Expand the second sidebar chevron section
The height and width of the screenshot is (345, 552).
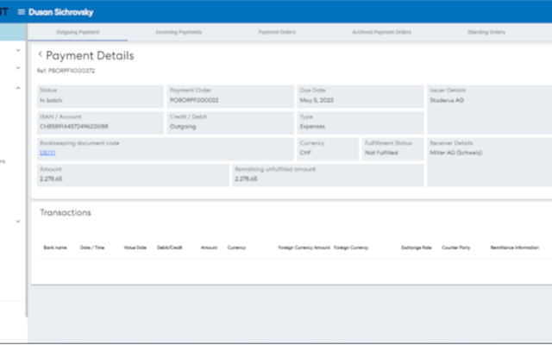[18, 68]
